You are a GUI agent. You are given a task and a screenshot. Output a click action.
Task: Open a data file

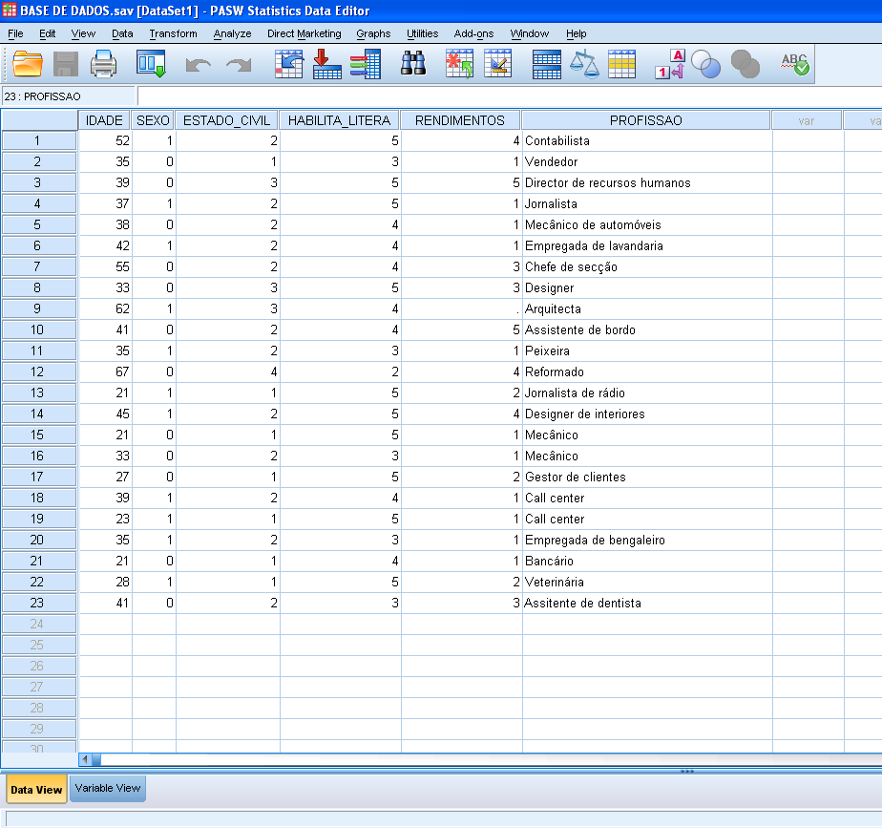tap(27, 64)
